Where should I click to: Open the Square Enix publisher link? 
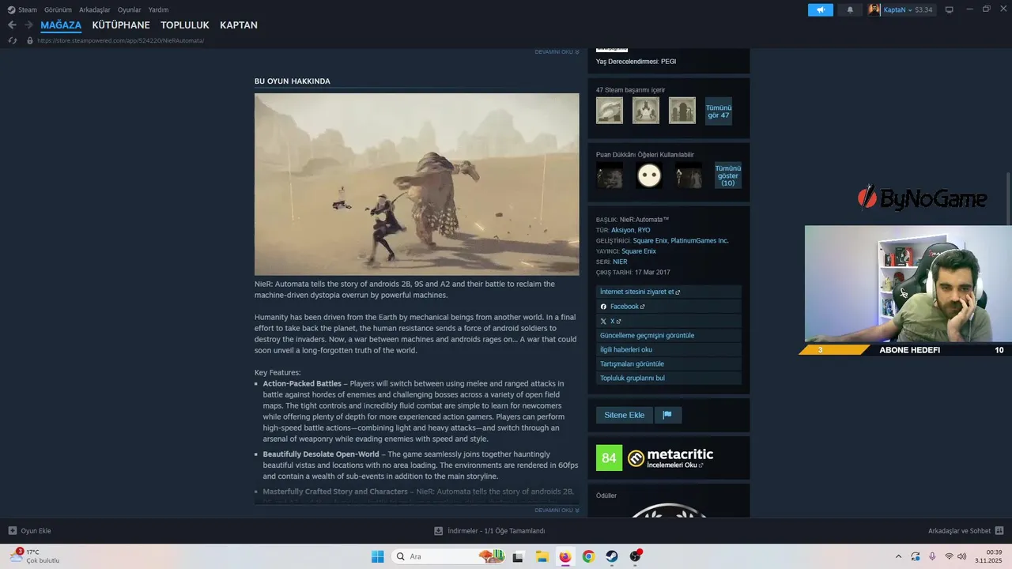click(x=639, y=251)
